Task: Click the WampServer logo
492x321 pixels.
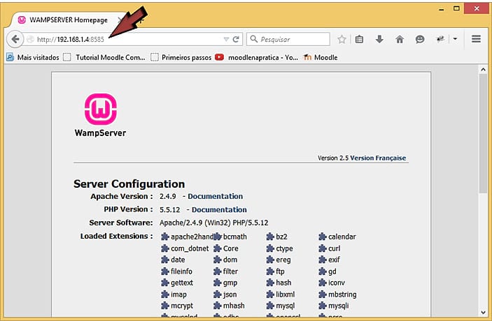Action: pyautogui.click(x=100, y=115)
